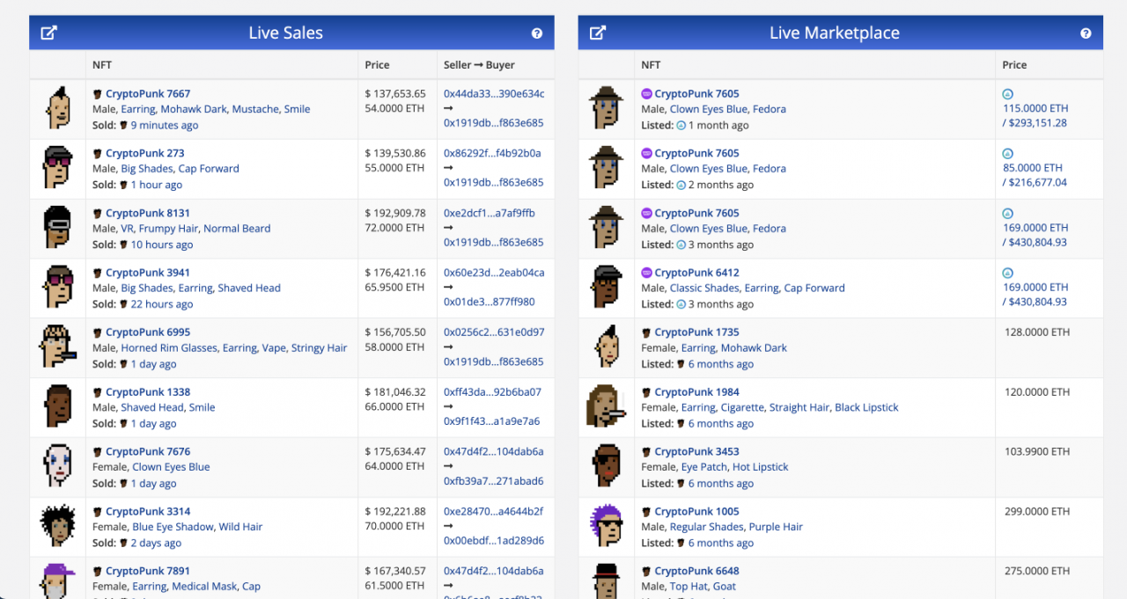Select the Black Lipstick trait link
Viewport: 1127px width, 599px height.
click(x=866, y=407)
